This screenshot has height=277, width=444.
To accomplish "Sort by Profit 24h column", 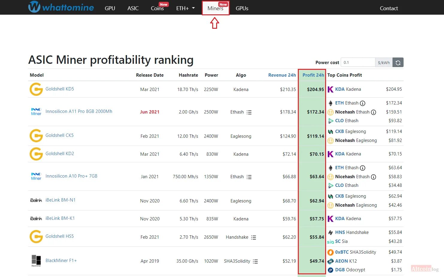I will pos(313,75).
